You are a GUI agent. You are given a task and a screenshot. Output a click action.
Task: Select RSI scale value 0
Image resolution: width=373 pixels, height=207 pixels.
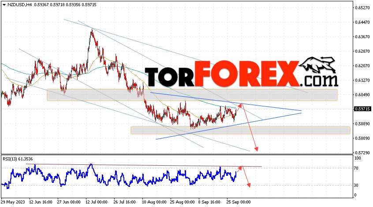coord(355,195)
